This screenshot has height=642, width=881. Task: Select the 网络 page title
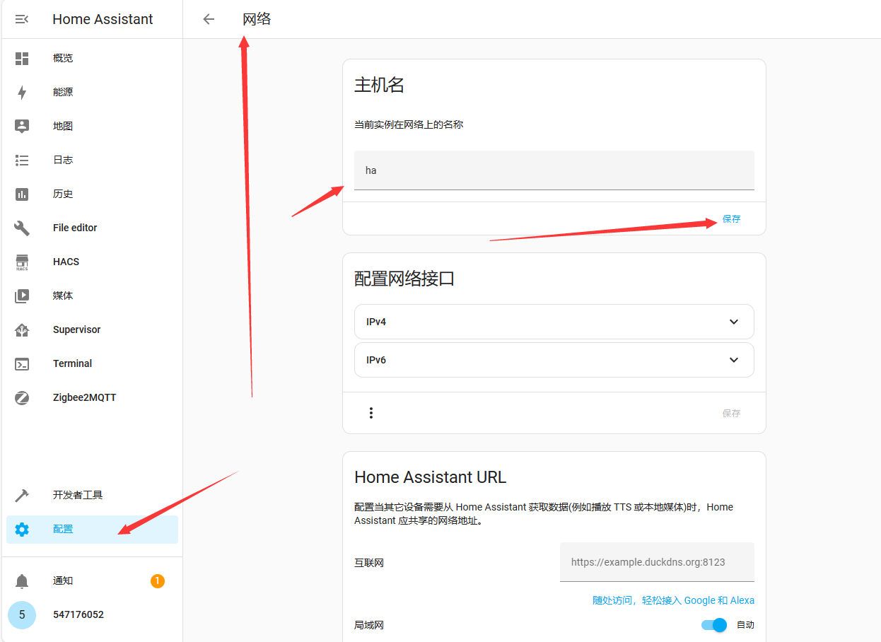point(257,19)
